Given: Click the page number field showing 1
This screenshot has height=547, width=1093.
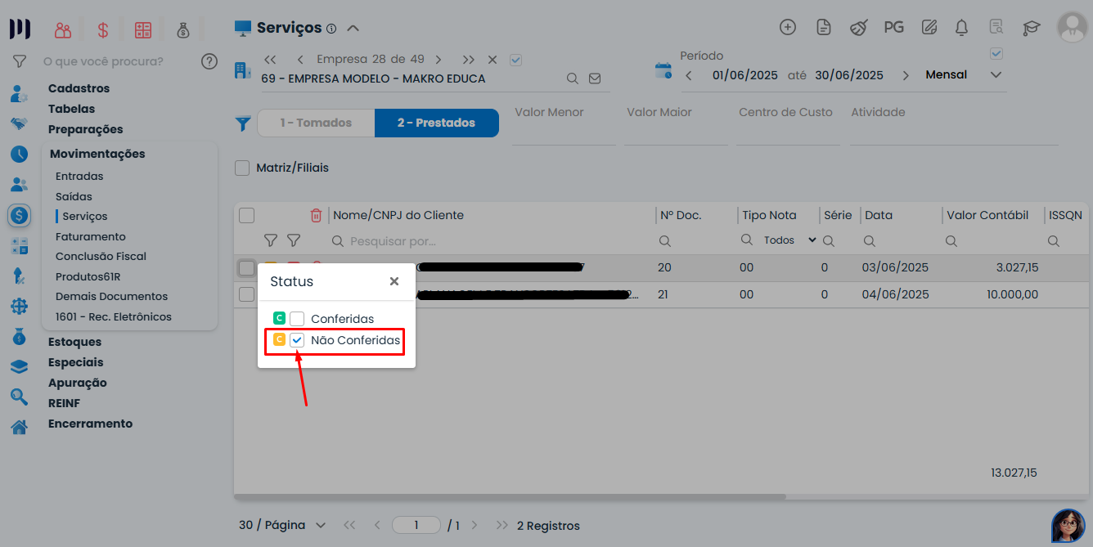Looking at the screenshot, I should (x=416, y=525).
